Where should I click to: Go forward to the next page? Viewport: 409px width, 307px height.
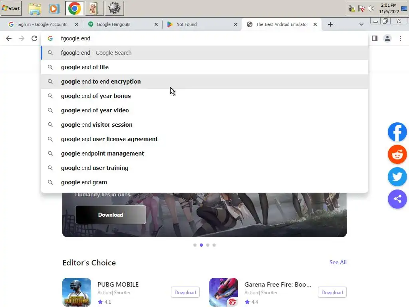(22, 38)
